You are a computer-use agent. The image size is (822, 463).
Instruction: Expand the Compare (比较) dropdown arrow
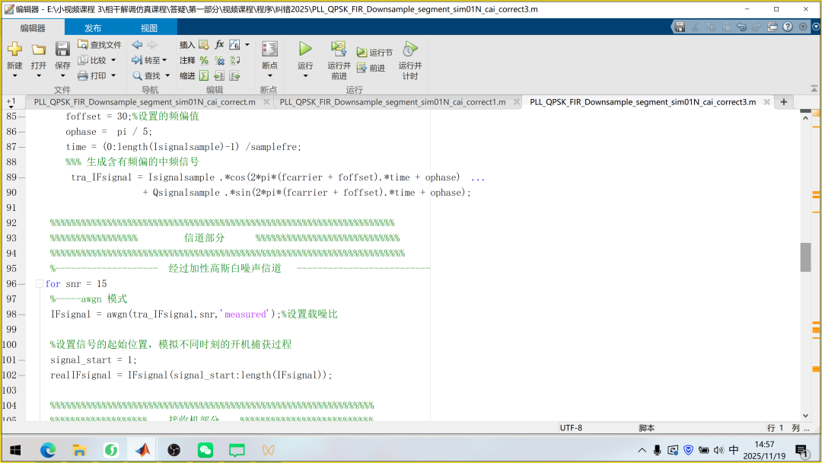(x=113, y=60)
